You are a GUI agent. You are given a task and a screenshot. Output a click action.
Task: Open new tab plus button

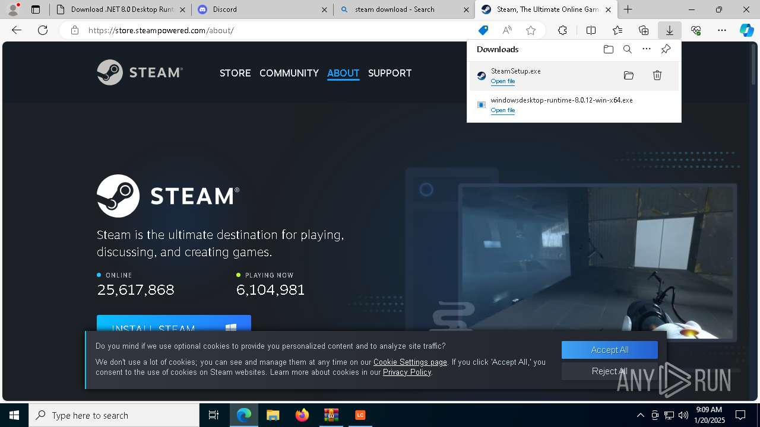click(x=628, y=9)
